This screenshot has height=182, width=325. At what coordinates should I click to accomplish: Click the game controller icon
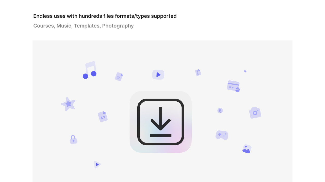[222, 135]
